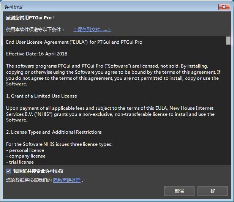Click the '- company license' list item
The height and width of the screenshot is (202, 234).
[26, 156]
